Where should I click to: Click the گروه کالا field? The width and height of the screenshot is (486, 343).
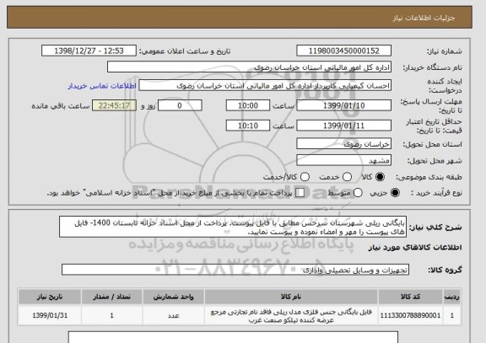pyautogui.click(x=235, y=270)
